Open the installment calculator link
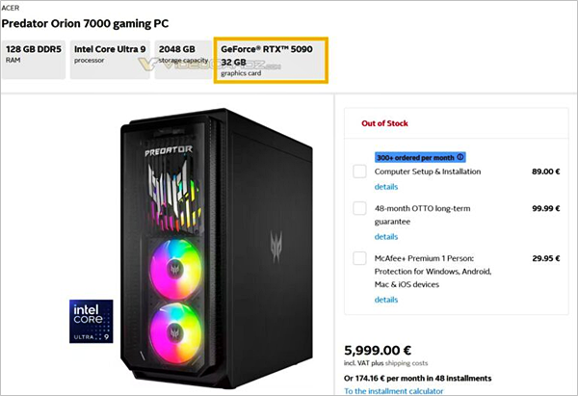The height and width of the screenshot is (396, 578). [394, 391]
